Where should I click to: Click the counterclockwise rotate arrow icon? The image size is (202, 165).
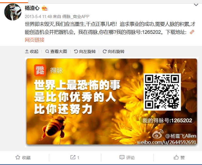tap(76, 51)
